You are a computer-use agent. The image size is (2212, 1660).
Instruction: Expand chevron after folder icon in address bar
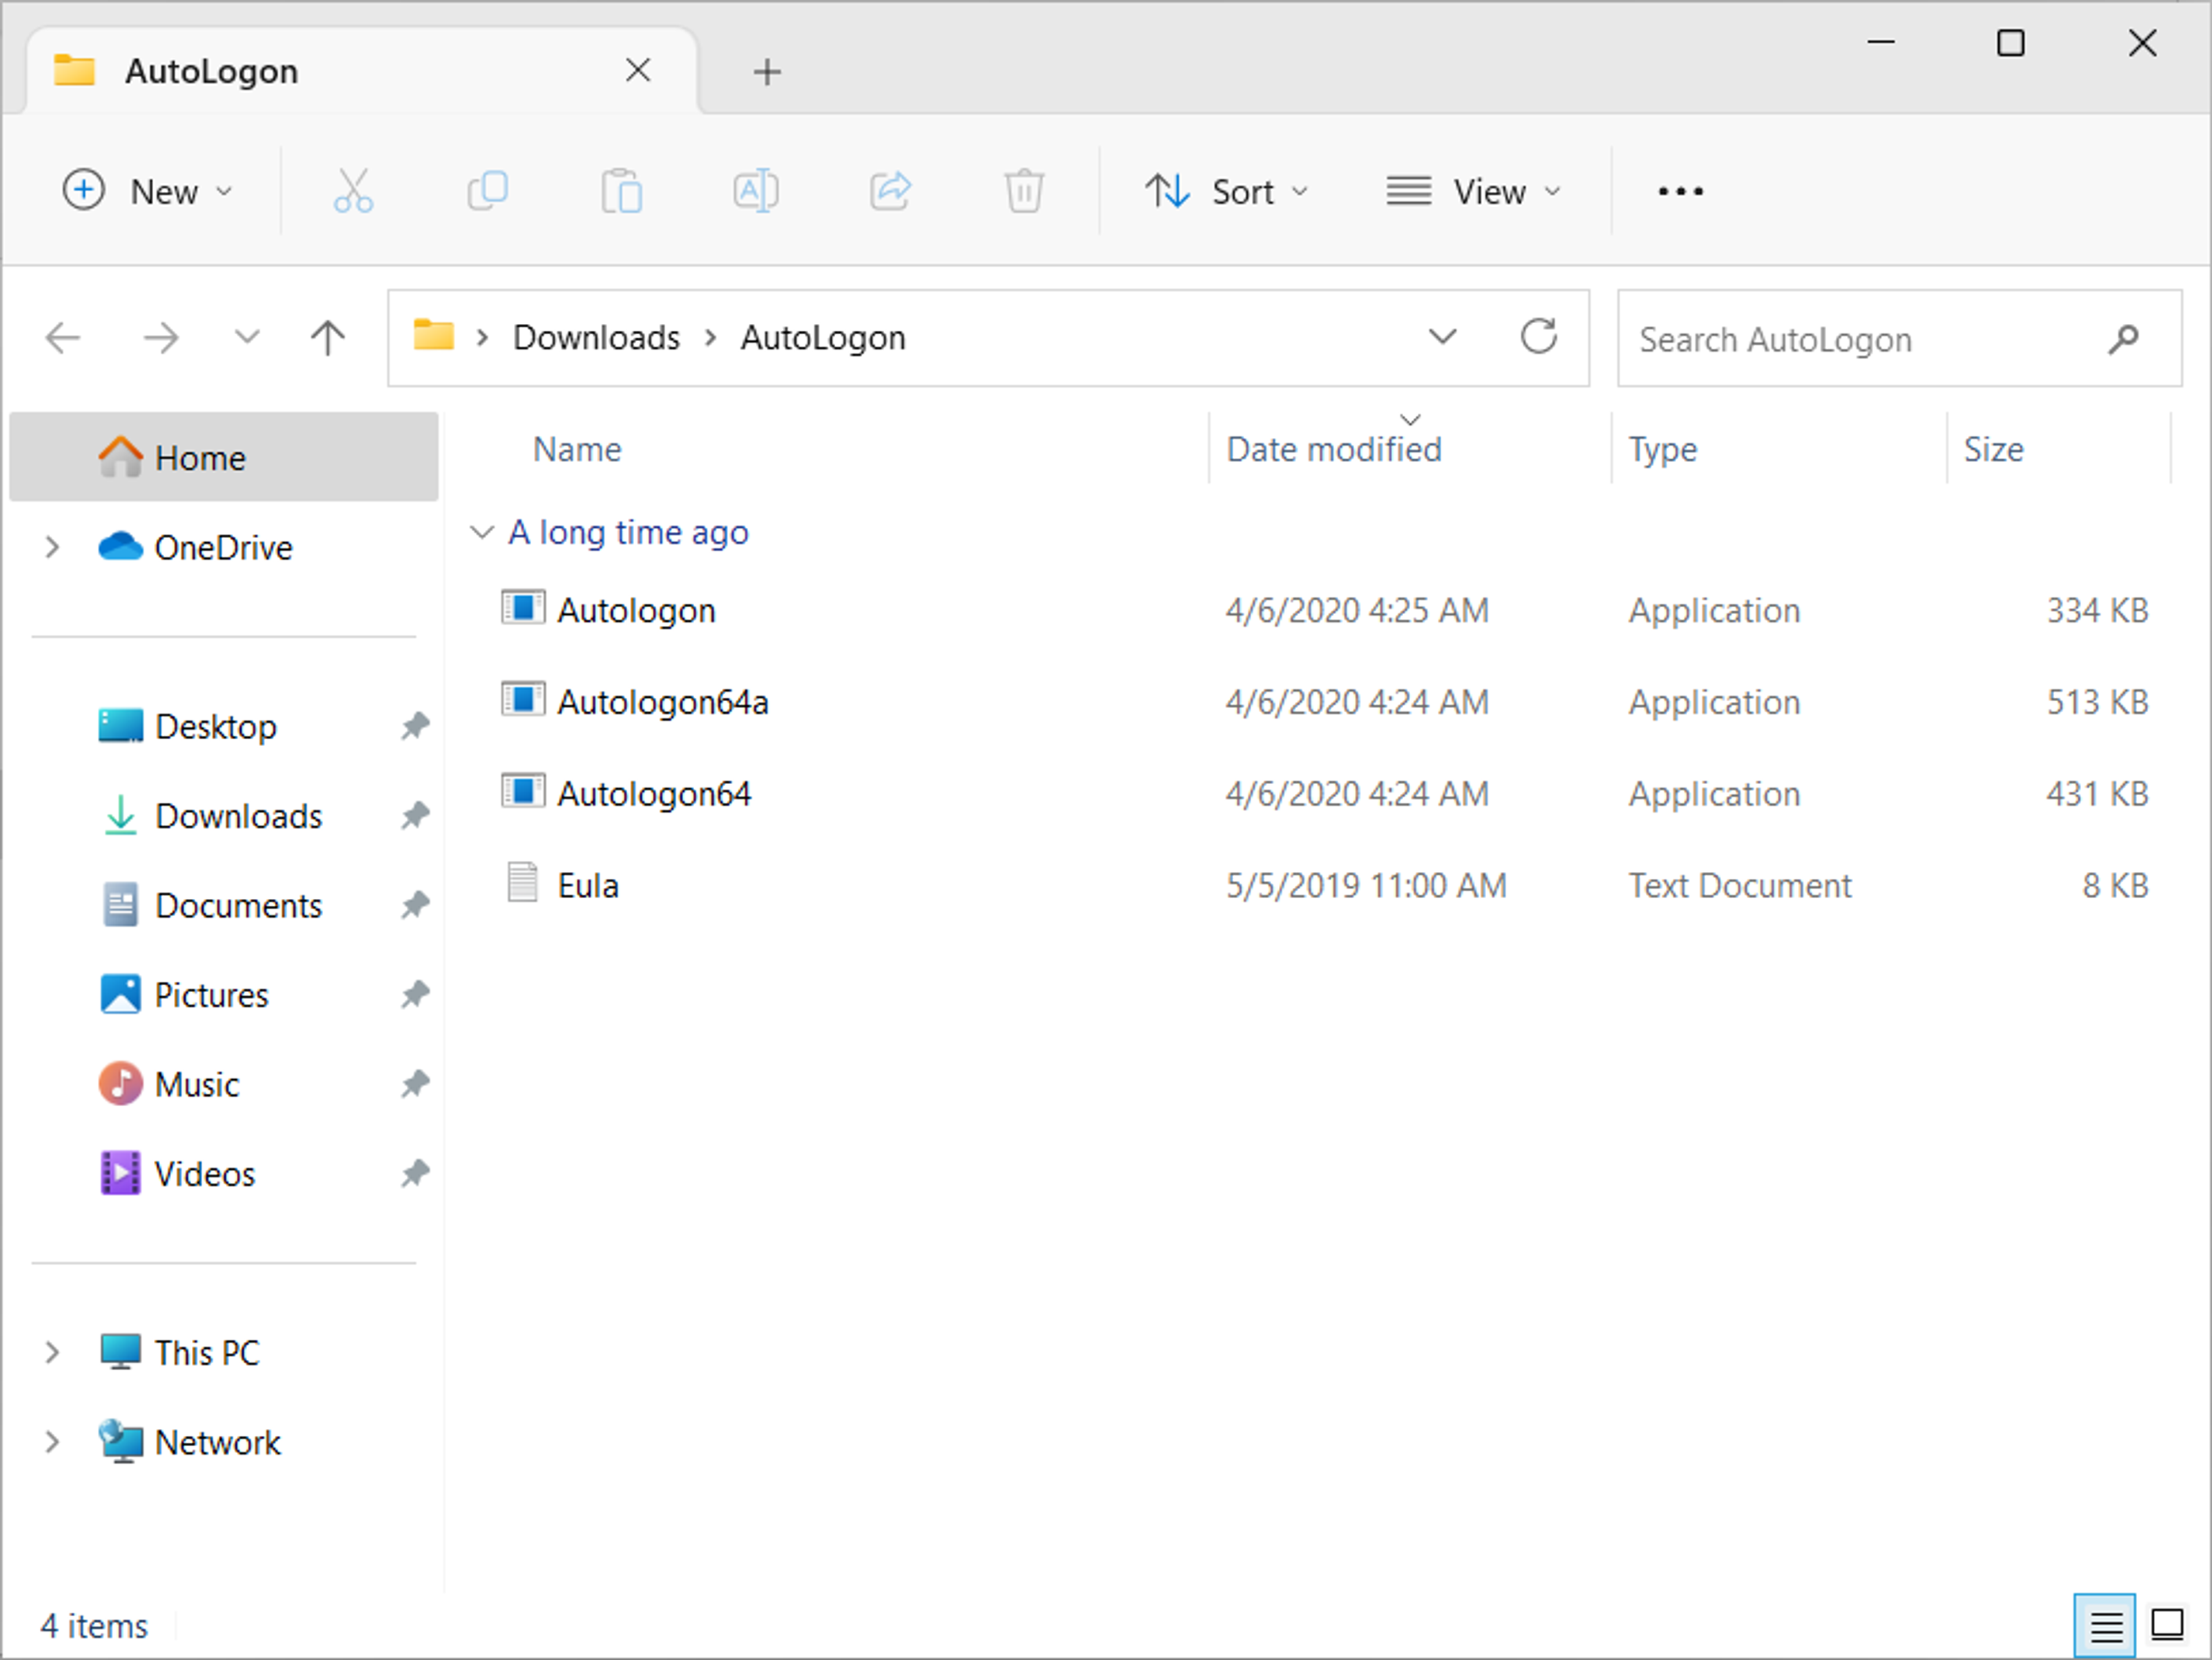483,338
